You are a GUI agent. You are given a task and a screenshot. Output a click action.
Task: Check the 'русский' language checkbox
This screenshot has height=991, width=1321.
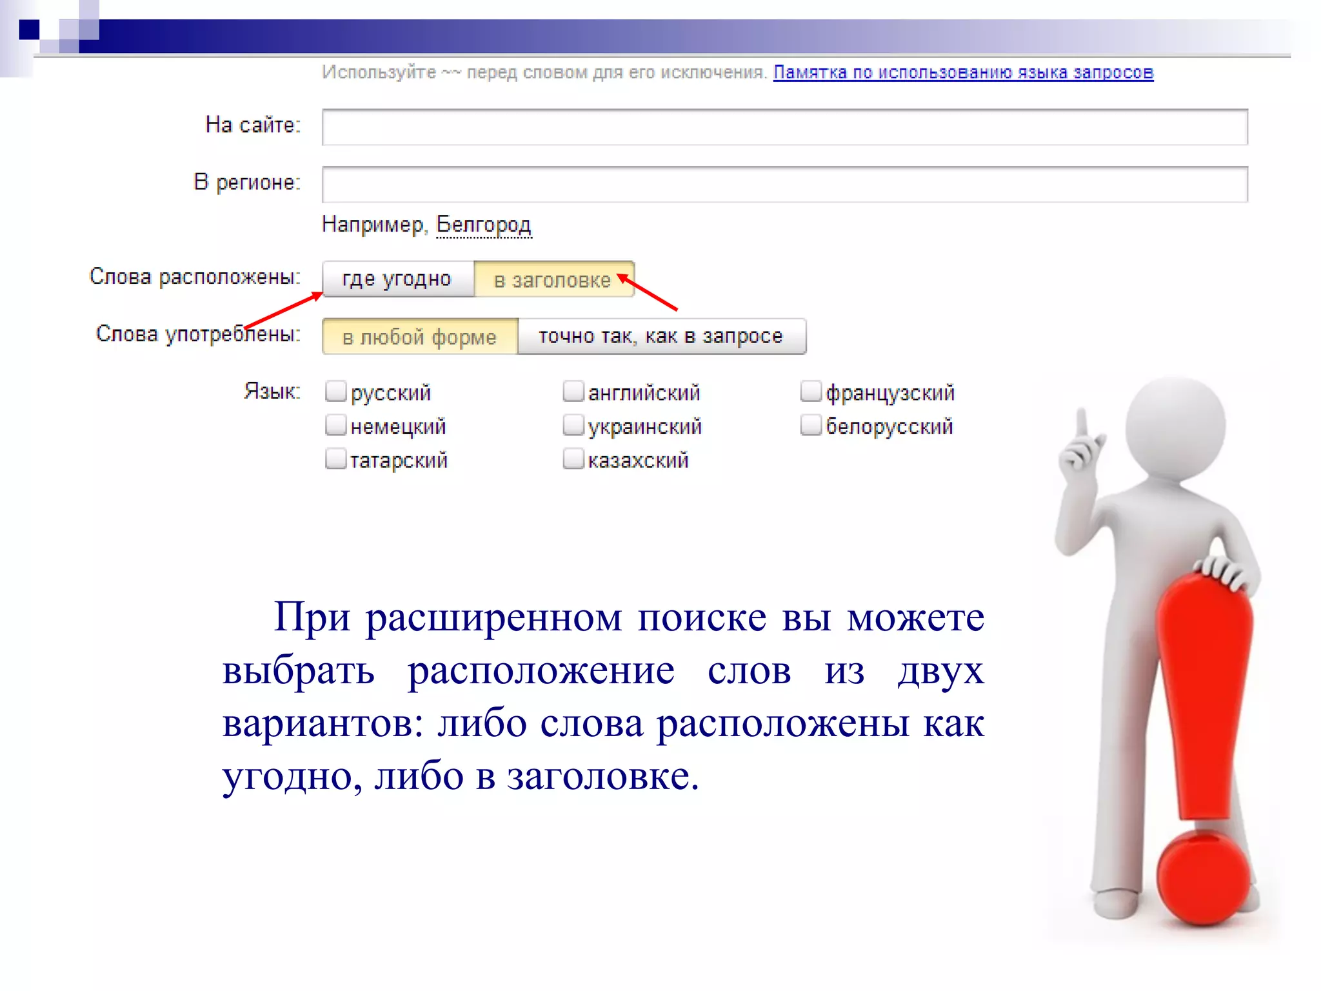(x=336, y=391)
